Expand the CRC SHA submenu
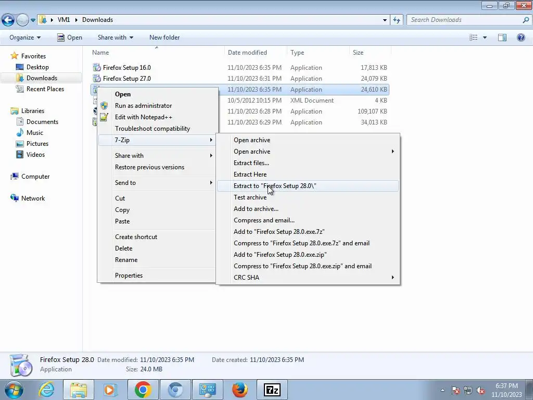This screenshot has width=533, height=400. pyautogui.click(x=308, y=278)
